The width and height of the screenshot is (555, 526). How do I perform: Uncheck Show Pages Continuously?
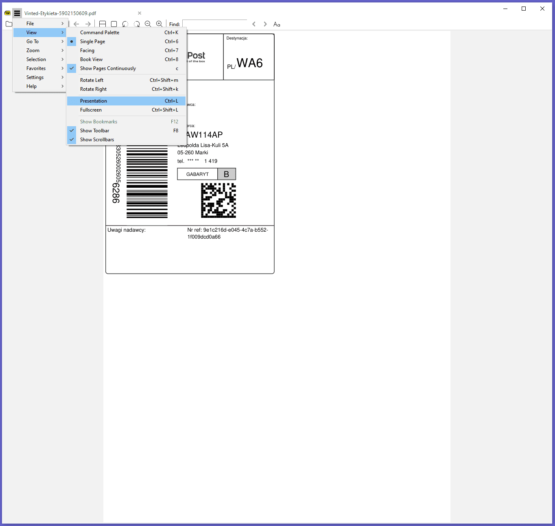[x=126, y=68]
